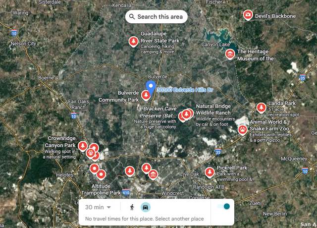Click the Zuehl label
The width and height of the screenshot is (317, 228).
[256, 203]
